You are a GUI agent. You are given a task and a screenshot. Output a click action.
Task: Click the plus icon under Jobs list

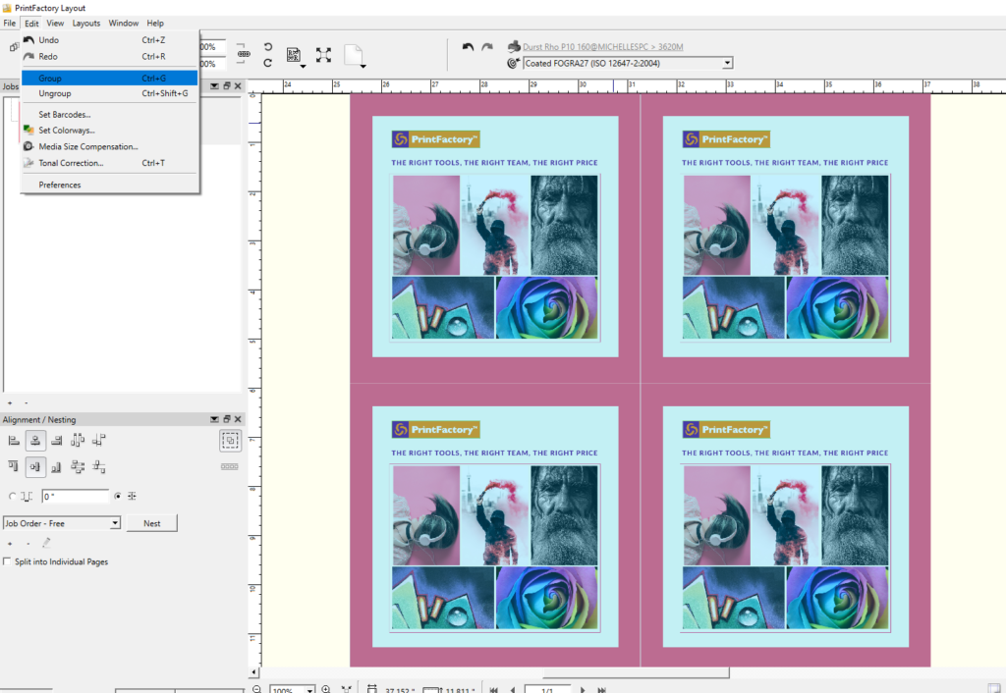click(x=10, y=403)
